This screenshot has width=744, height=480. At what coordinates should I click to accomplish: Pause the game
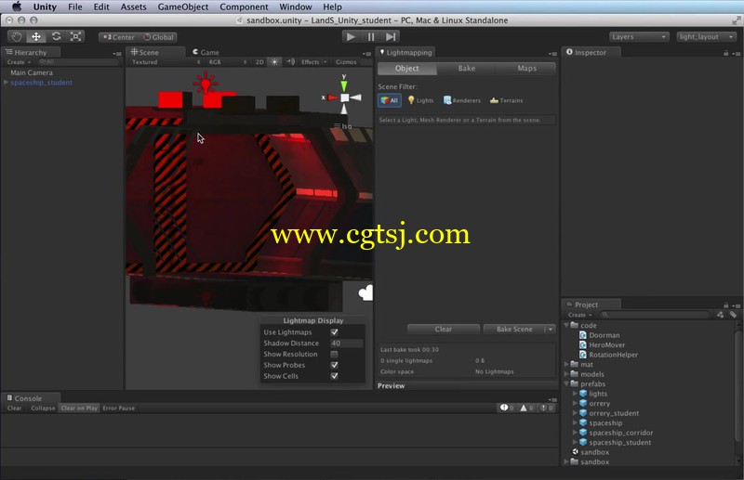(371, 36)
